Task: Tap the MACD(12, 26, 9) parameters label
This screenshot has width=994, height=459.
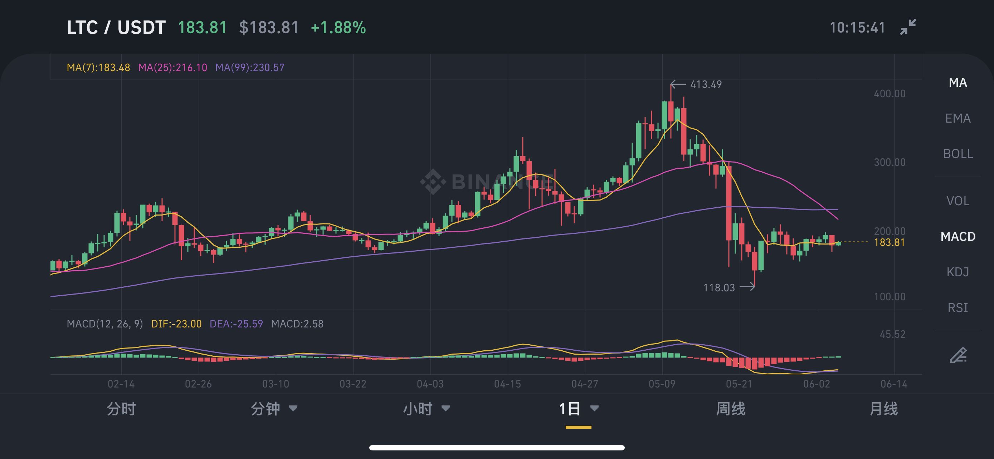Action: pos(104,324)
